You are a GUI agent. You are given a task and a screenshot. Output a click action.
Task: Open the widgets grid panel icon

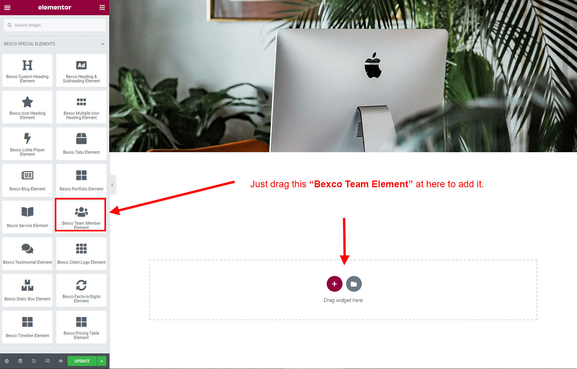click(102, 7)
